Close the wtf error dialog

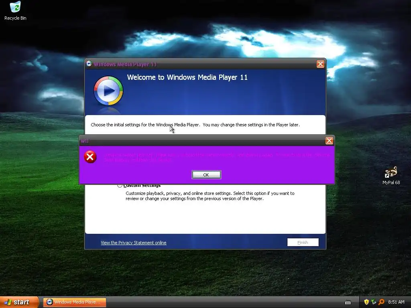coord(329,141)
